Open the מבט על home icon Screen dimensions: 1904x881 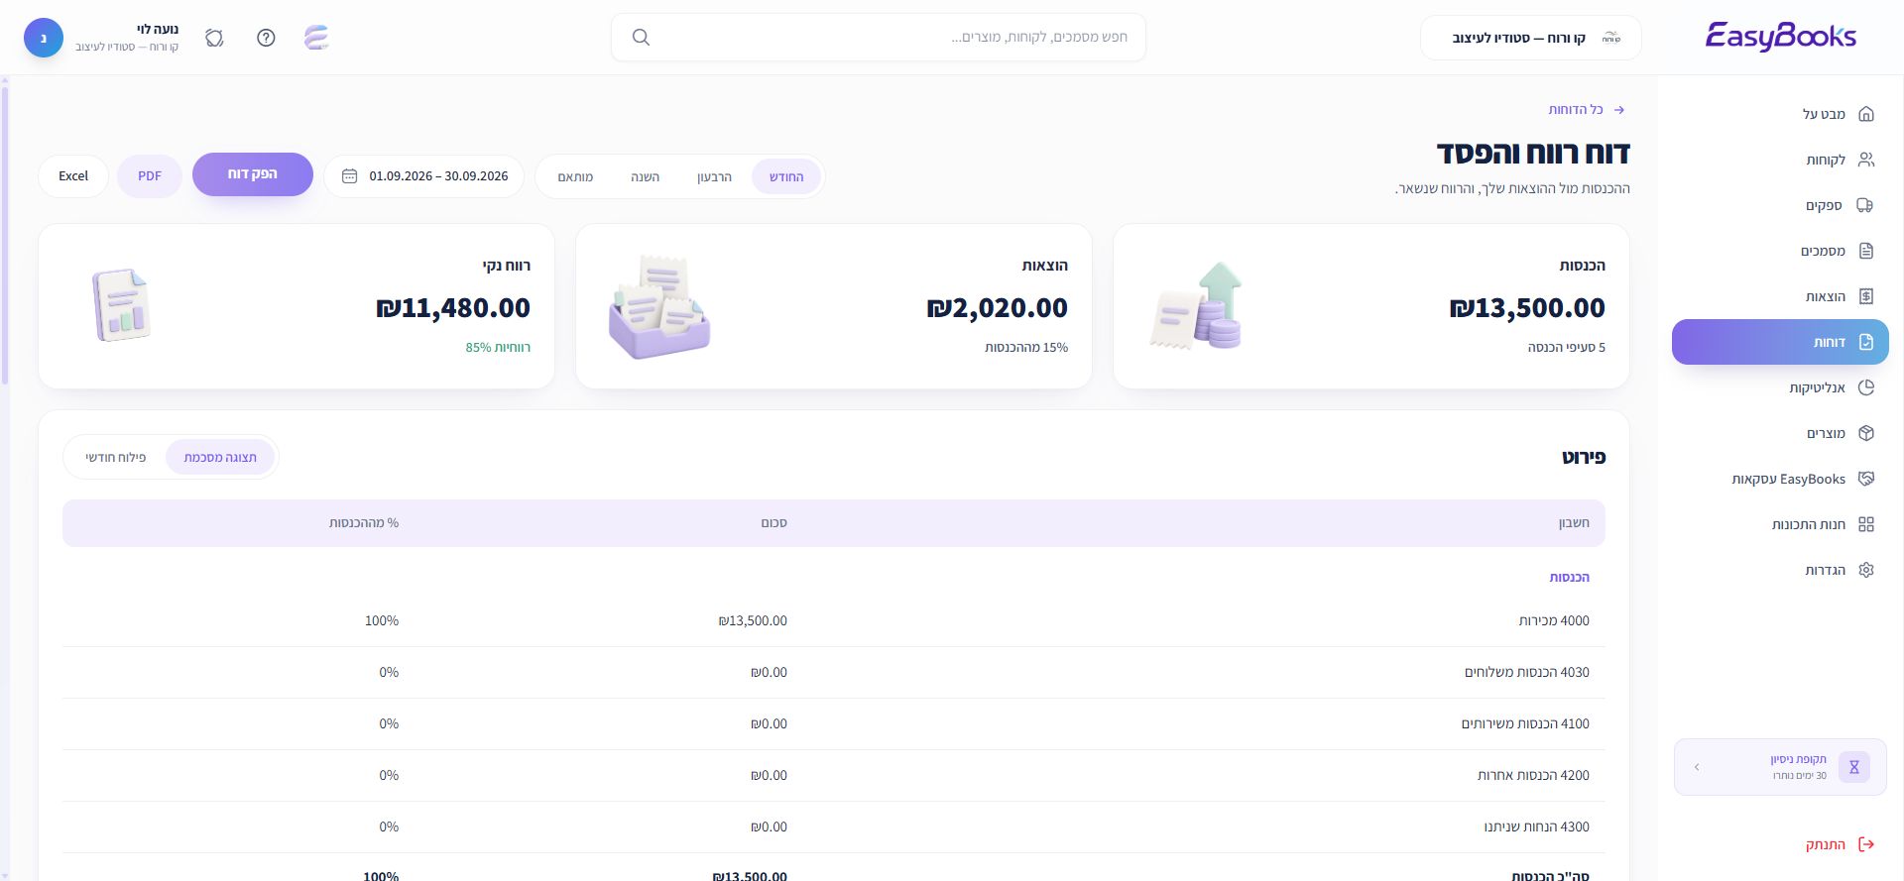pos(1865,114)
